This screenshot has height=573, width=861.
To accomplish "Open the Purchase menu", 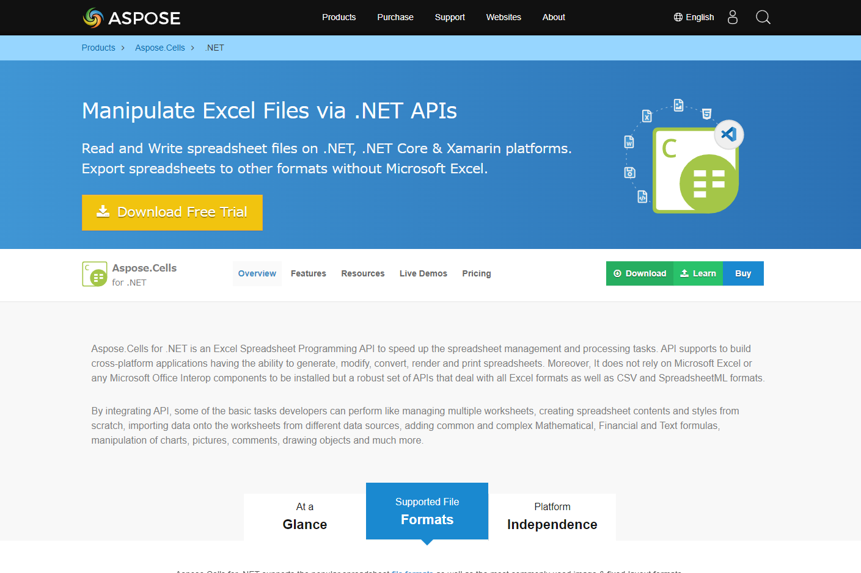I will point(395,17).
